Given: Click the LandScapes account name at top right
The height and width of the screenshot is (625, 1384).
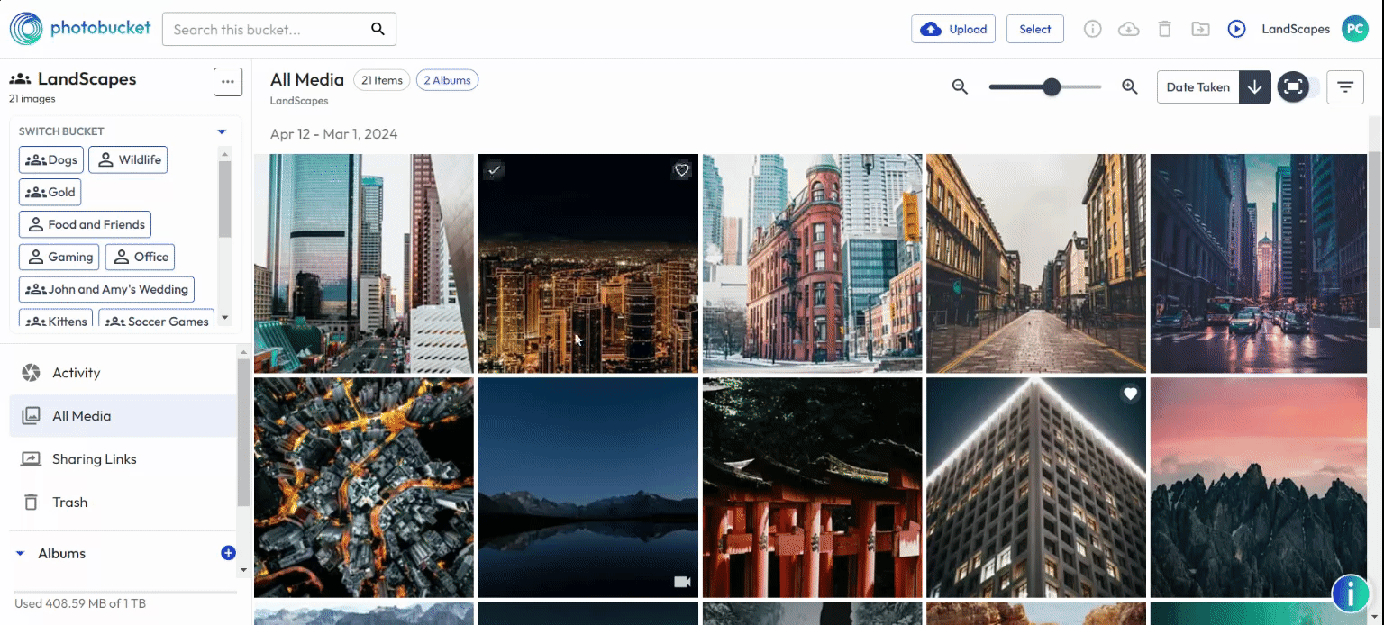Looking at the screenshot, I should [1296, 29].
